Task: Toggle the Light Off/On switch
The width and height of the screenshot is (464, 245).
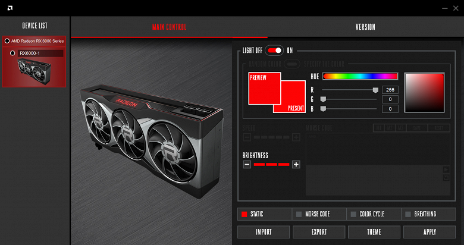Action: click(274, 51)
